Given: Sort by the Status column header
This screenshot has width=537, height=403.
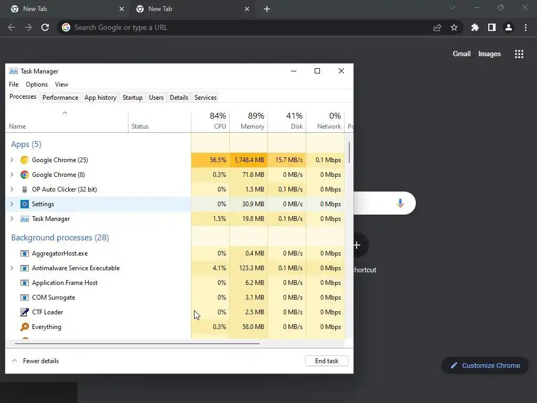Looking at the screenshot, I should click(159, 121).
